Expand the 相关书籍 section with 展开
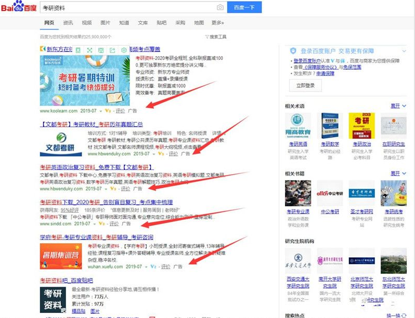This screenshot has width=415, height=318. click(x=397, y=173)
